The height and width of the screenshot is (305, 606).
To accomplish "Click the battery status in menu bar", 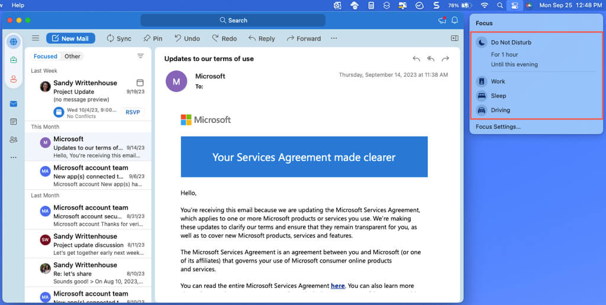I will tap(460, 5).
